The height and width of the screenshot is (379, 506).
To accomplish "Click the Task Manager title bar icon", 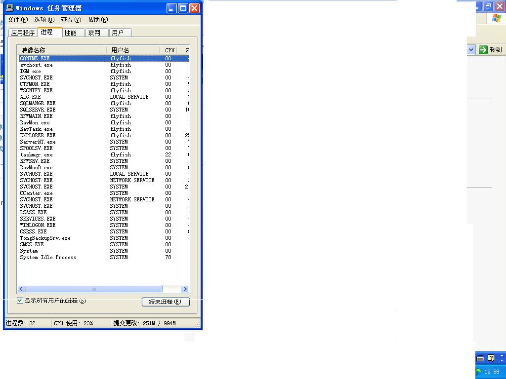I will pos(10,8).
